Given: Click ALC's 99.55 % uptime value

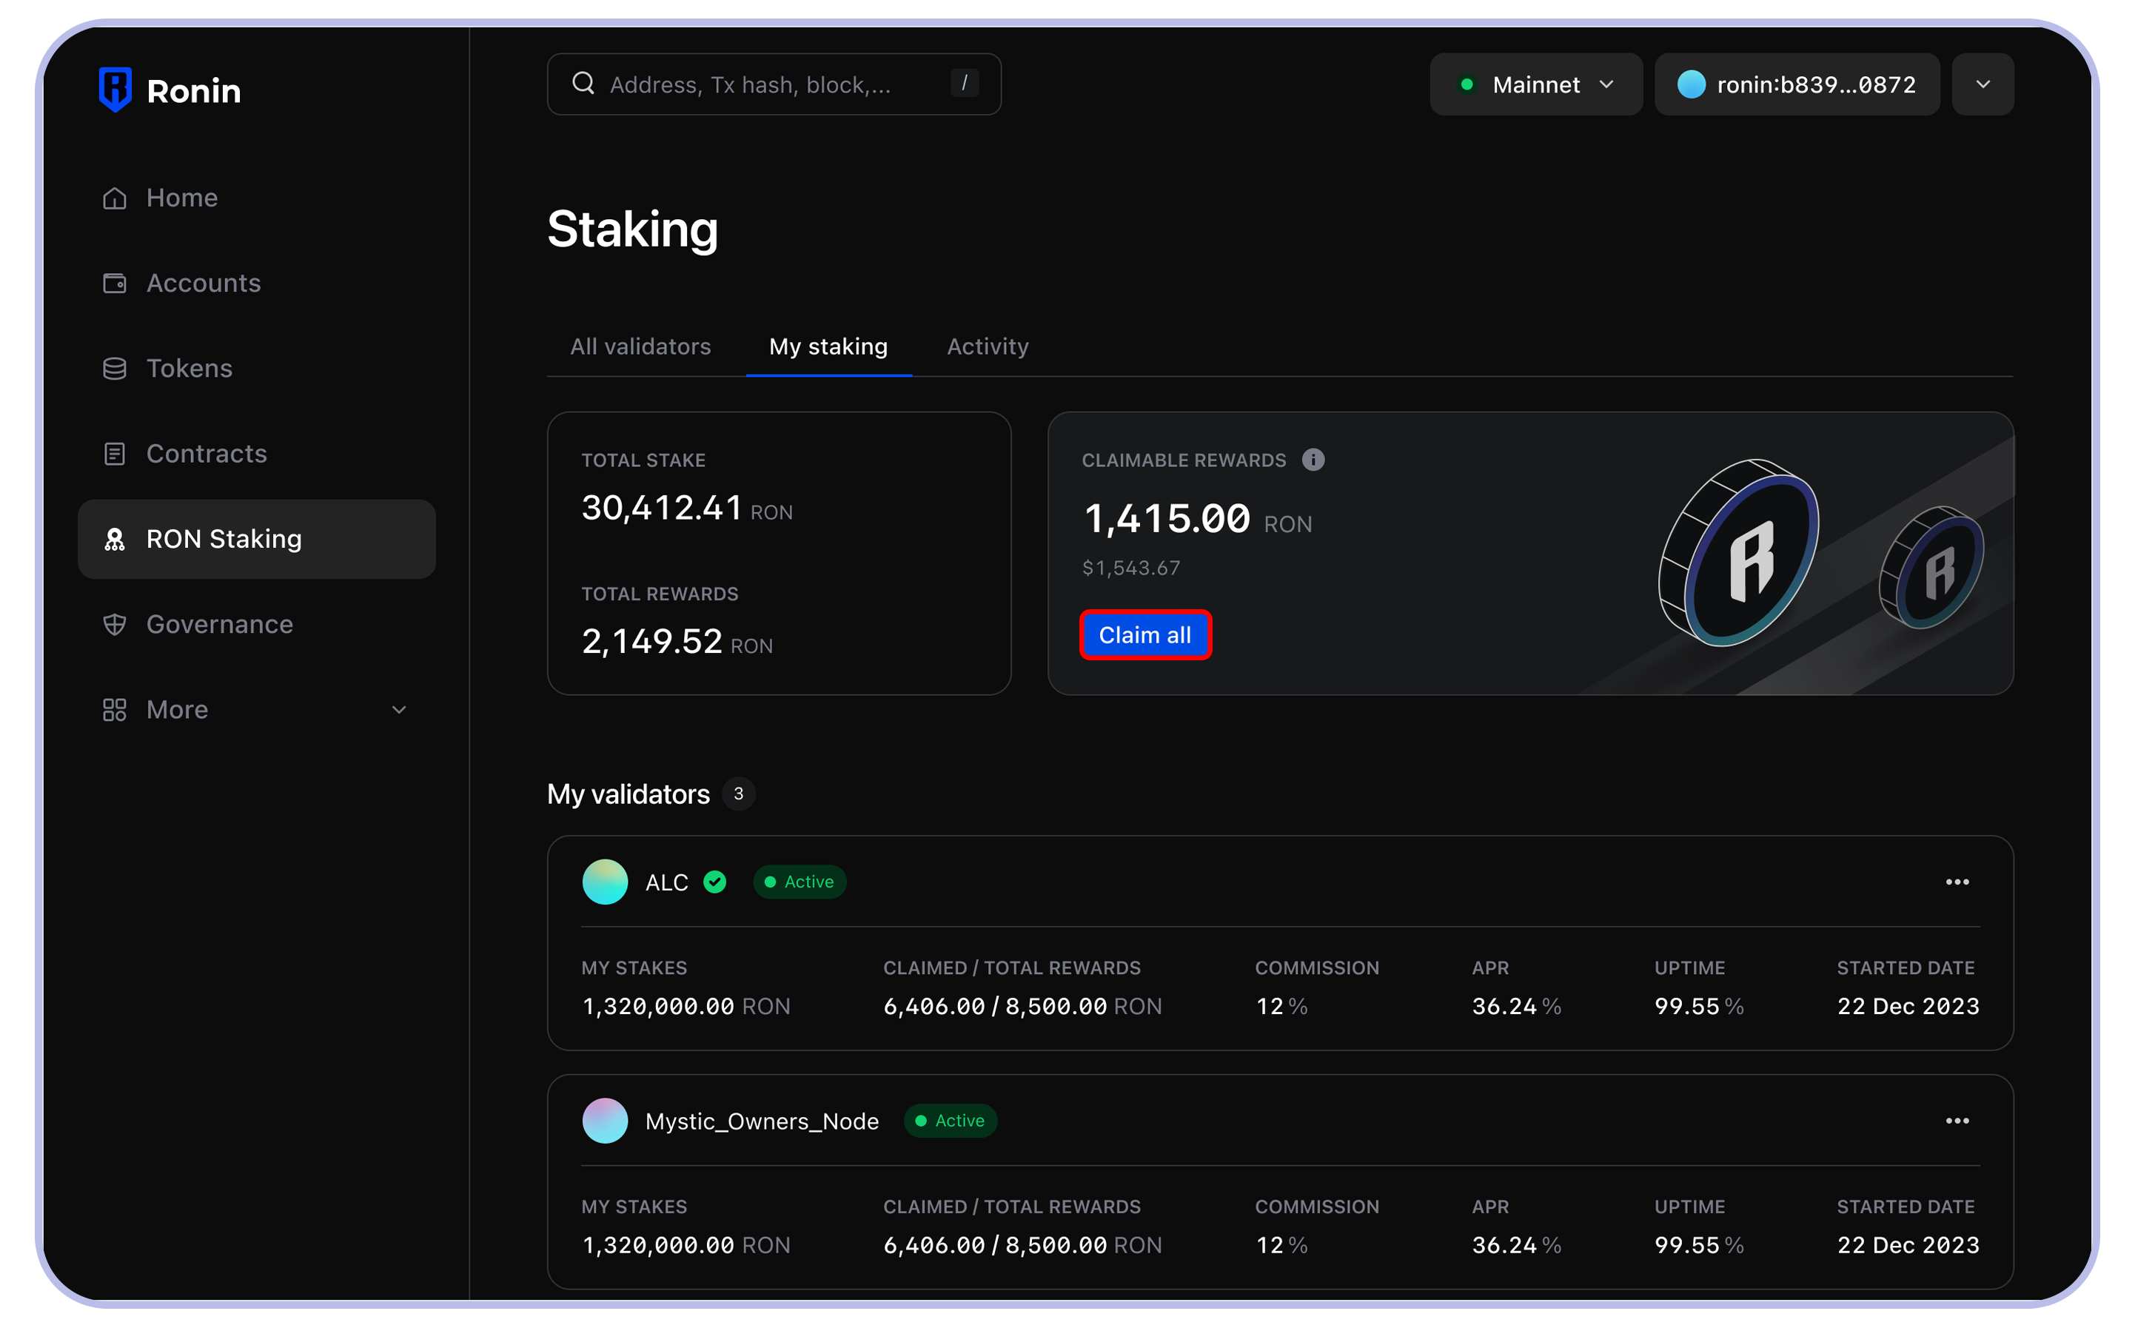Looking at the screenshot, I should (1700, 1007).
